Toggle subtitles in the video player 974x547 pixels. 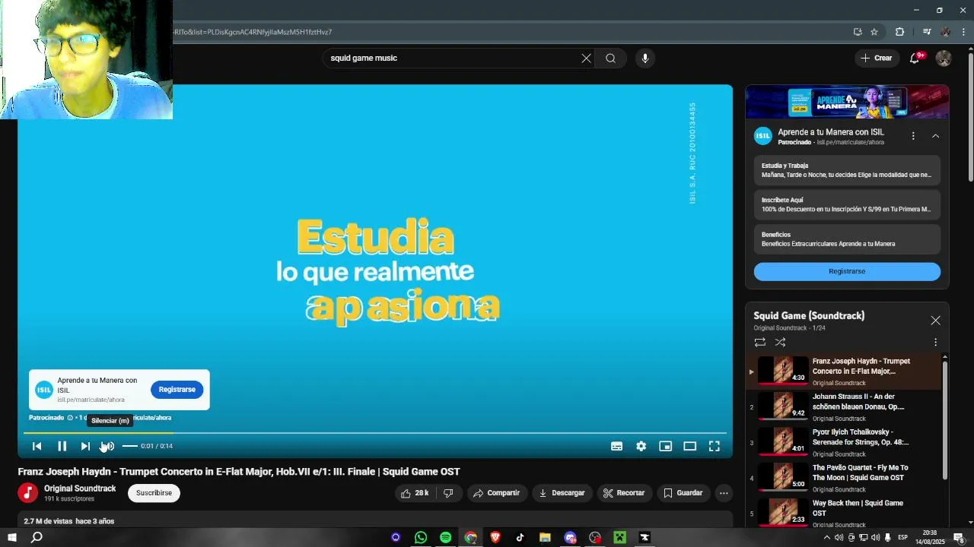616,447
